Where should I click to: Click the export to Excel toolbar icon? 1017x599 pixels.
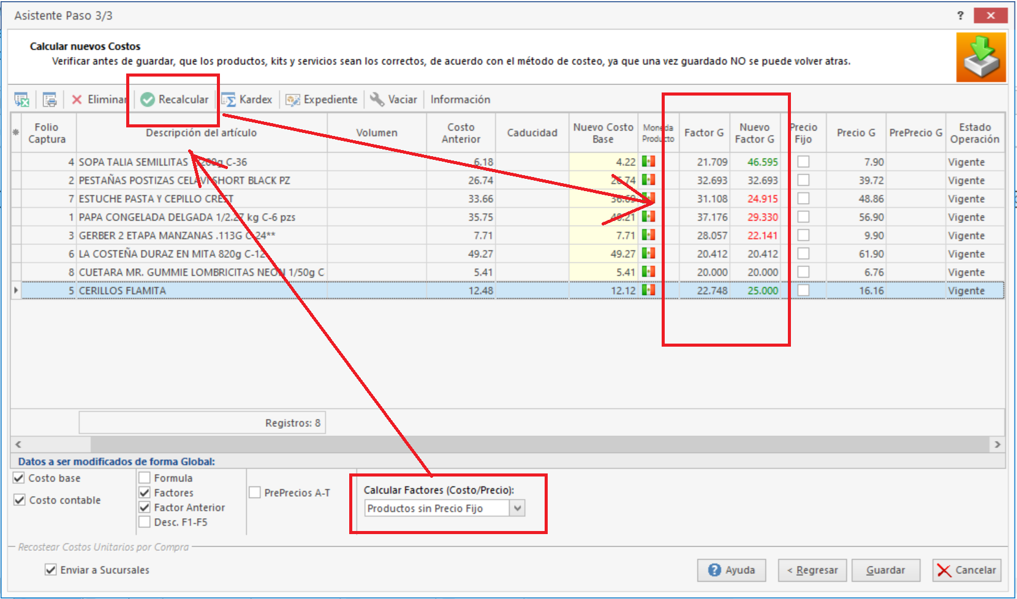tap(22, 99)
